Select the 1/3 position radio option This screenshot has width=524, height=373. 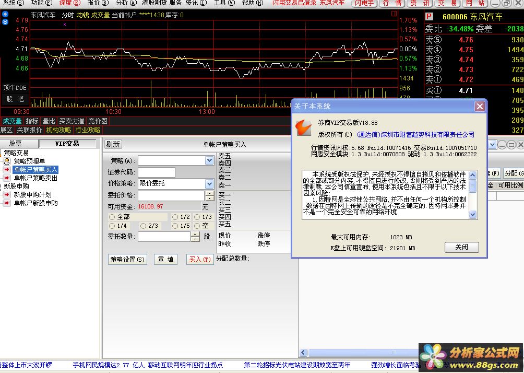tap(197, 217)
